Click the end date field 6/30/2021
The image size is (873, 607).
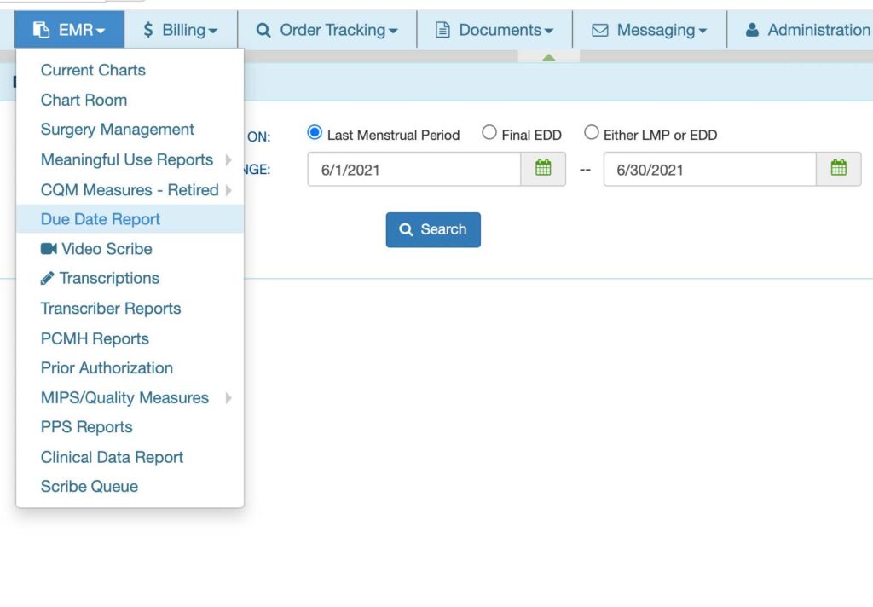pos(708,169)
